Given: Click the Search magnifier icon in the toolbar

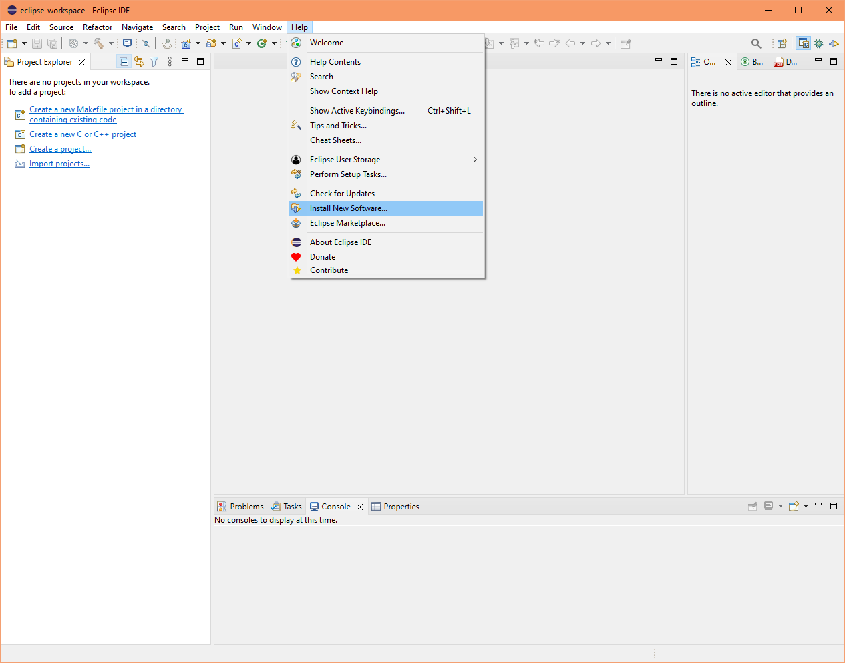Looking at the screenshot, I should click(x=755, y=43).
